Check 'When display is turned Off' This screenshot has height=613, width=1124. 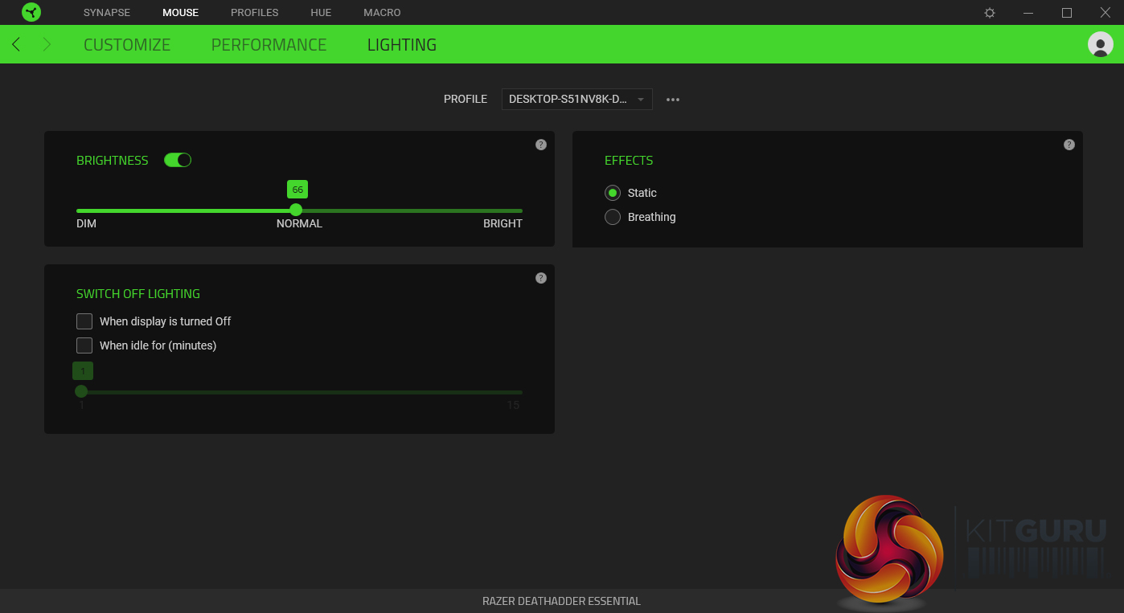tap(84, 321)
